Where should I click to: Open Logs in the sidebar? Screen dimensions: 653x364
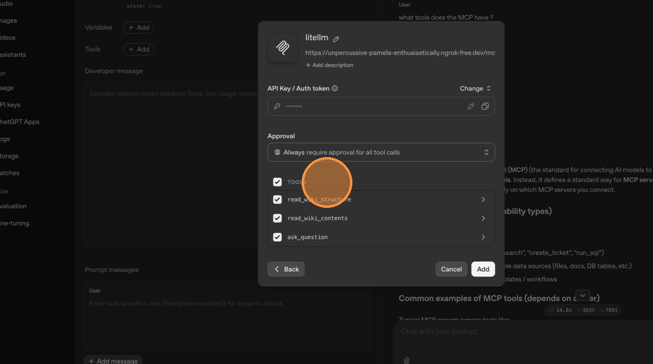tap(5, 139)
